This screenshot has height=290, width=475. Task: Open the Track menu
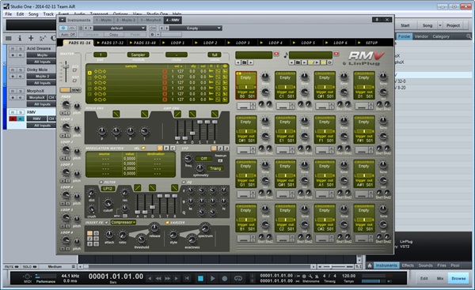[48, 14]
